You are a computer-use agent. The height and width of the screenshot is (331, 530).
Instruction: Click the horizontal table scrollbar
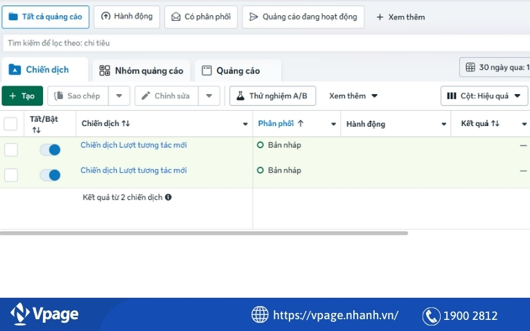tap(204, 233)
